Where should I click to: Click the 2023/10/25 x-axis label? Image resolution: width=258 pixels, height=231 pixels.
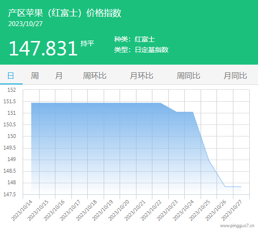coord(200,210)
